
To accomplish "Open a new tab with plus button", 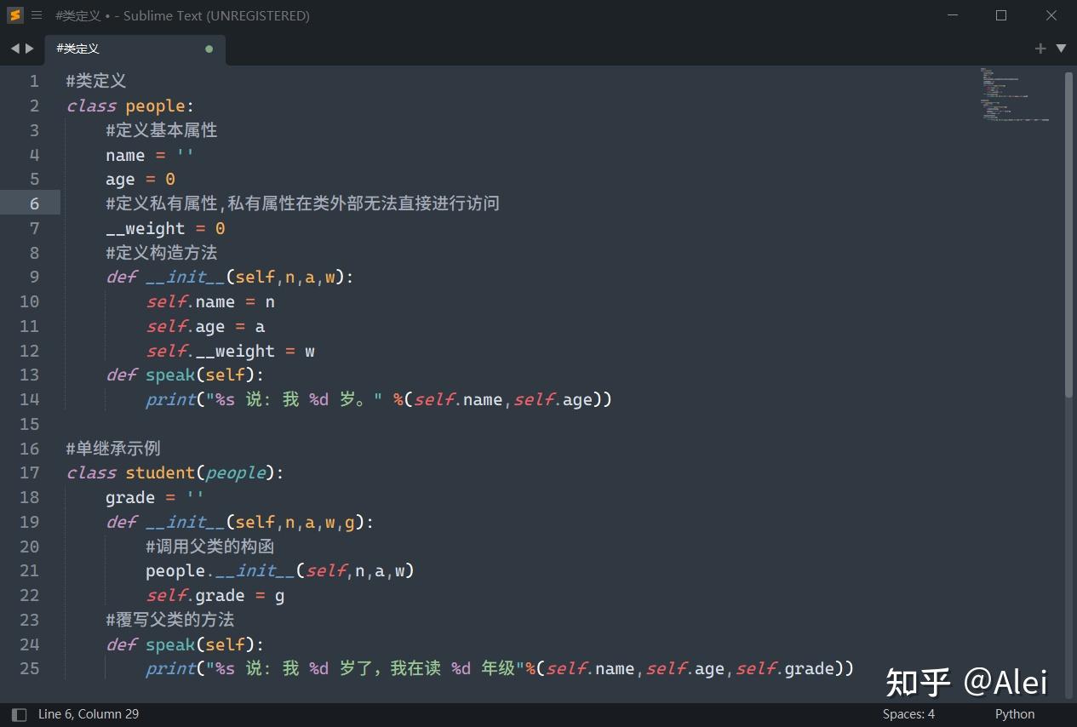I will point(1040,49).
